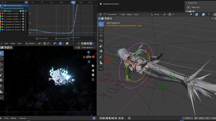Click the channel Search field
Image resolution: width=216 pixels, height=121 pixels.
[12, 2]
